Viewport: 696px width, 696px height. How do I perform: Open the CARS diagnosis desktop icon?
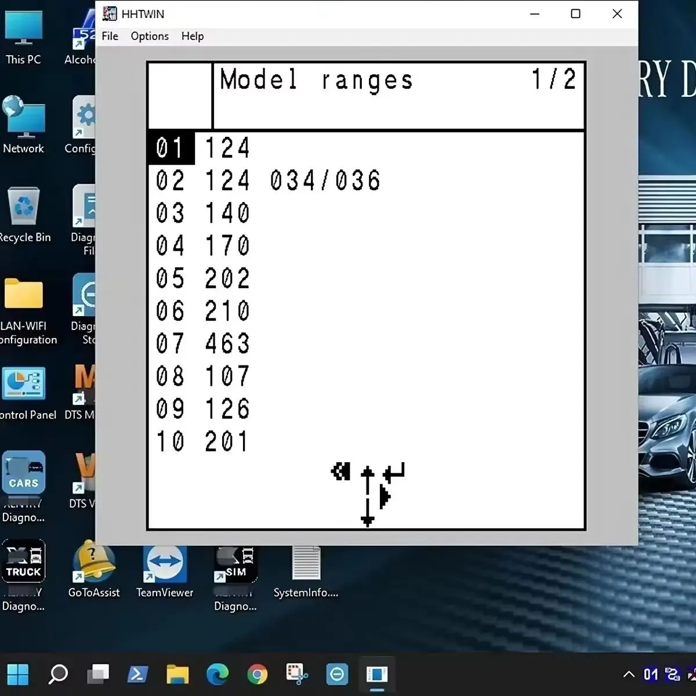tap(23, 486)
